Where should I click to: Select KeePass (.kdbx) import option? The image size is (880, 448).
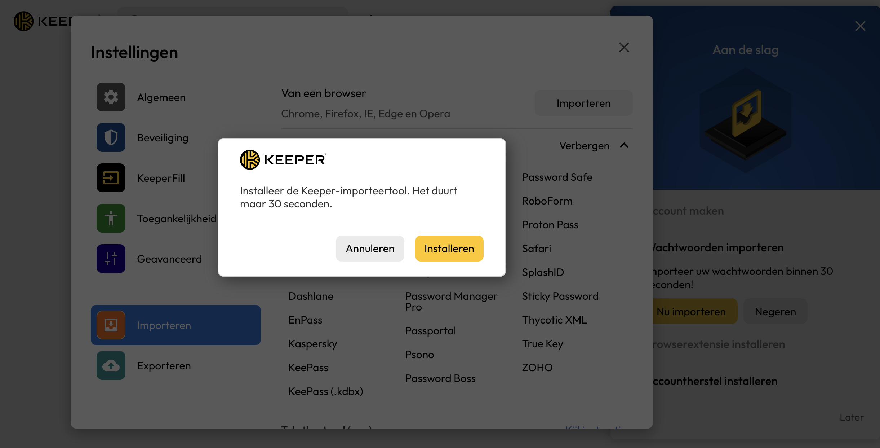click(x=325, y=391)
